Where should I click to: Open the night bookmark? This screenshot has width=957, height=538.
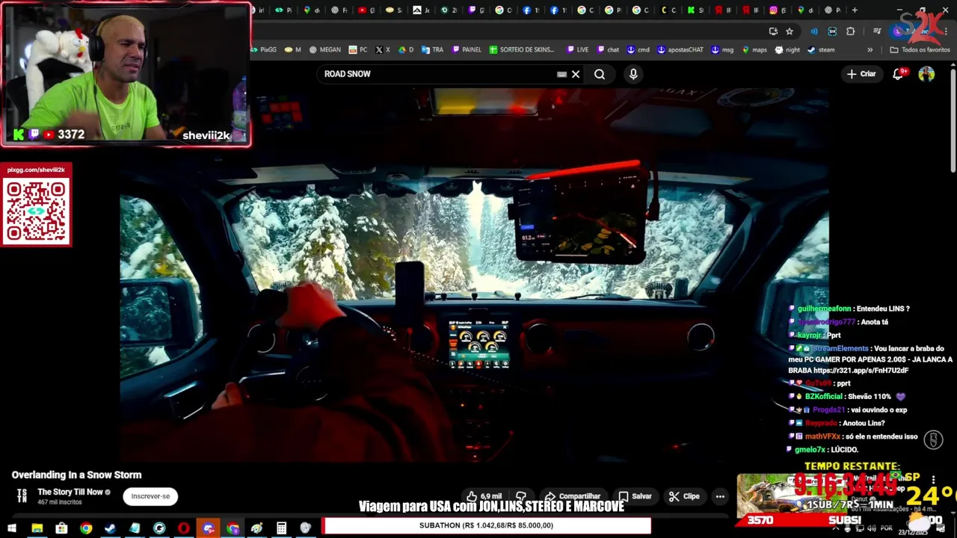tap(787, 49)
